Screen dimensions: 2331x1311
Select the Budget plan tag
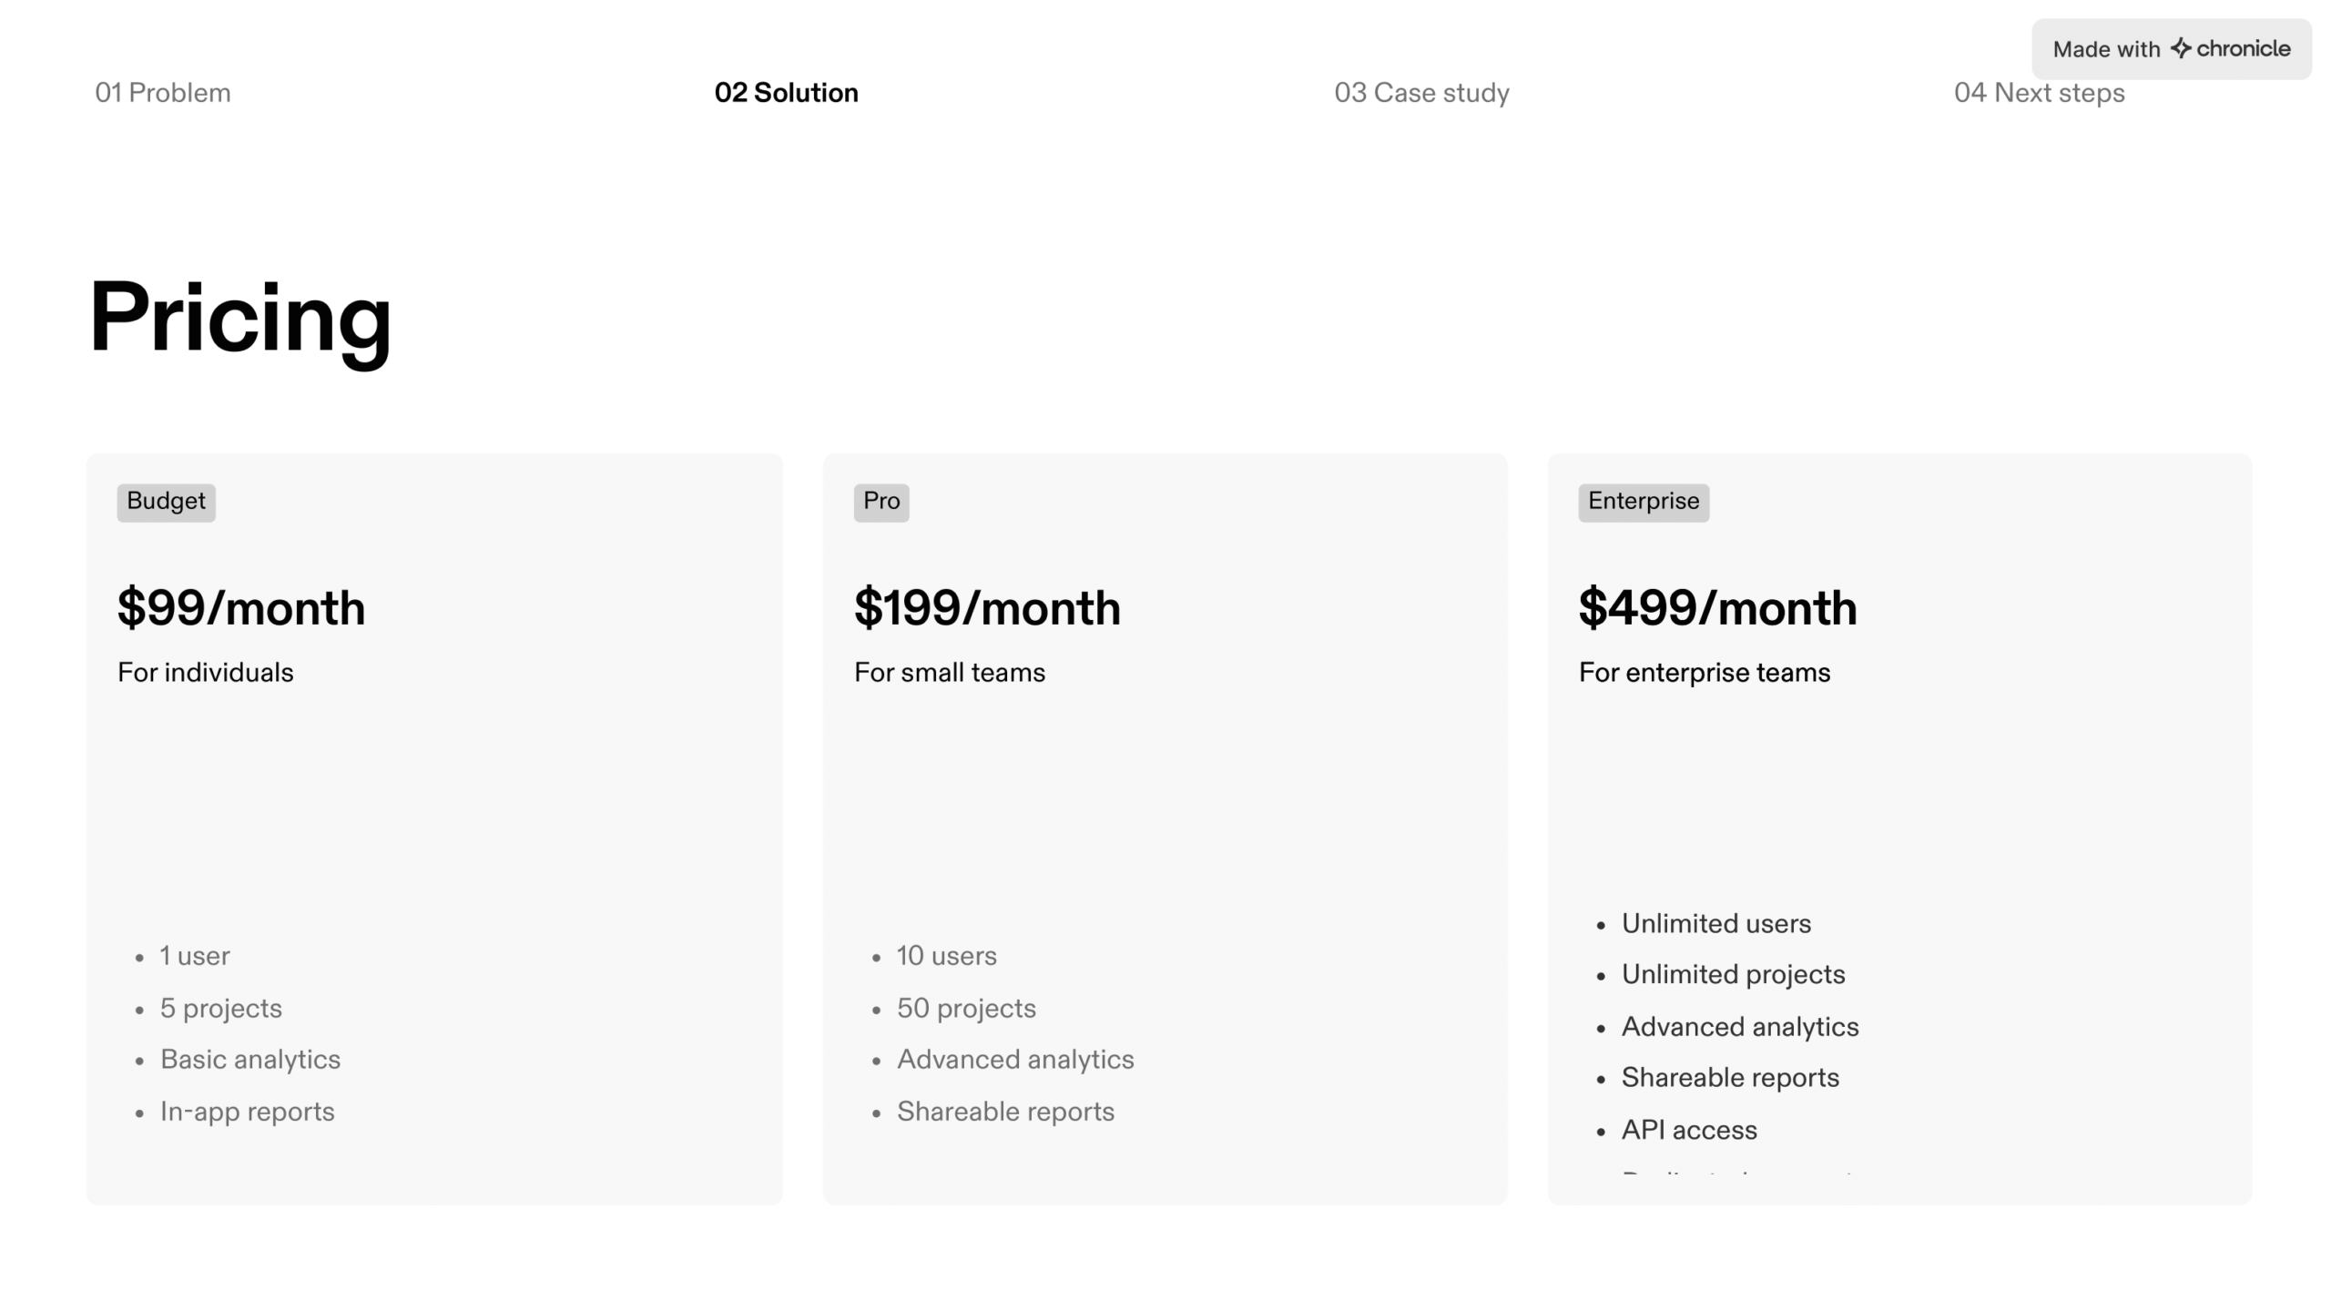[166, 501]
